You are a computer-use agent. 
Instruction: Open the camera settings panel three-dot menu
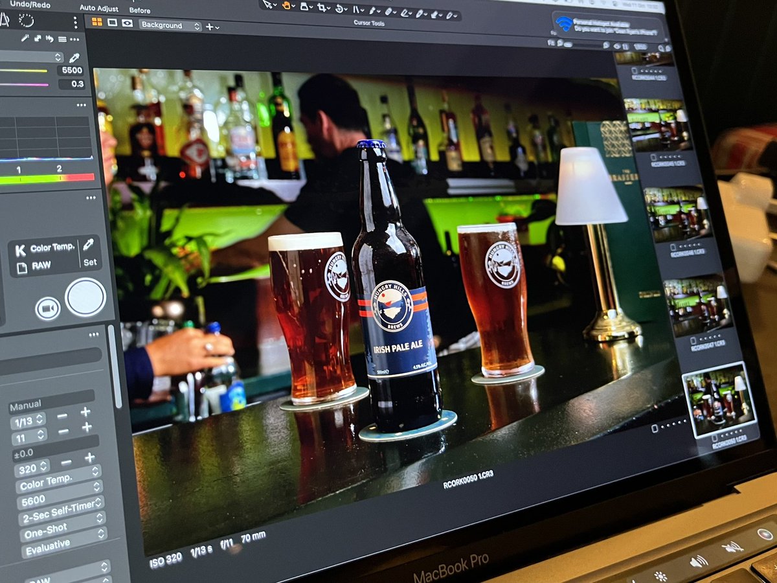click(94, 335)
